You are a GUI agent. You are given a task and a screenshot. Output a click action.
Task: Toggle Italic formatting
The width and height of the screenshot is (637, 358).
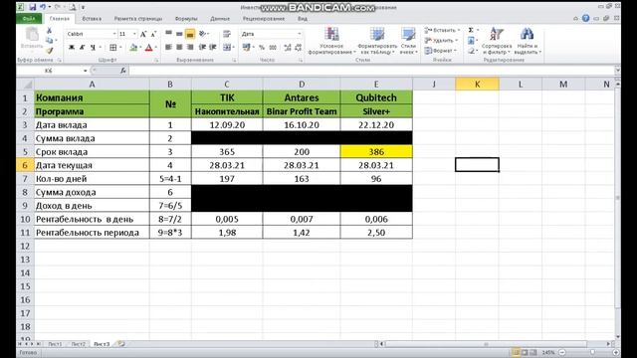coord(82,48)
